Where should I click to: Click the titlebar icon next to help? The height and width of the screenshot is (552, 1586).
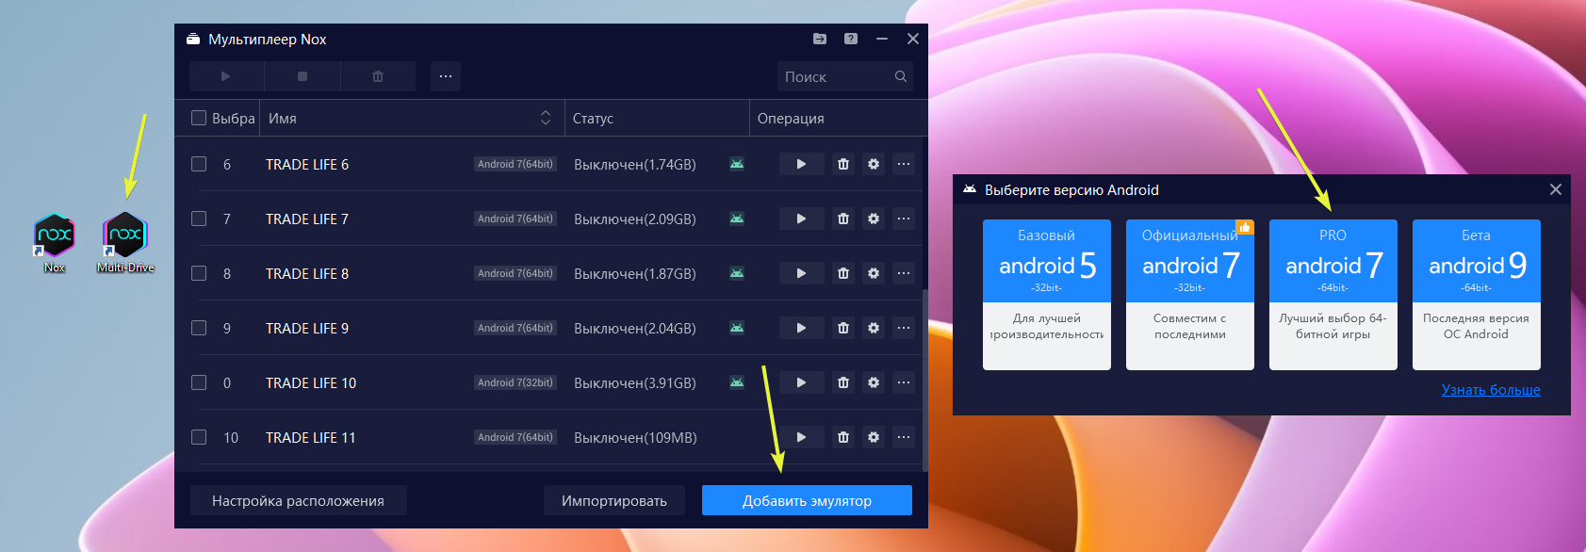pos(820,39)
